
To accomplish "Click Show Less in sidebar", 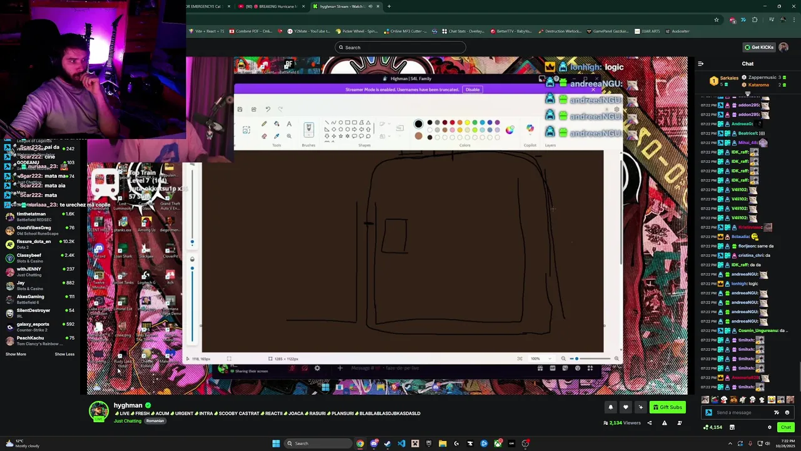I will coord(64,354).
